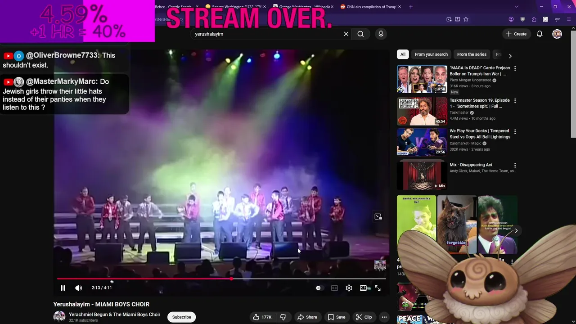This screenshot has height=324, width=576.
Task: Toggle closed captions CC button
Action: point(334,288)
